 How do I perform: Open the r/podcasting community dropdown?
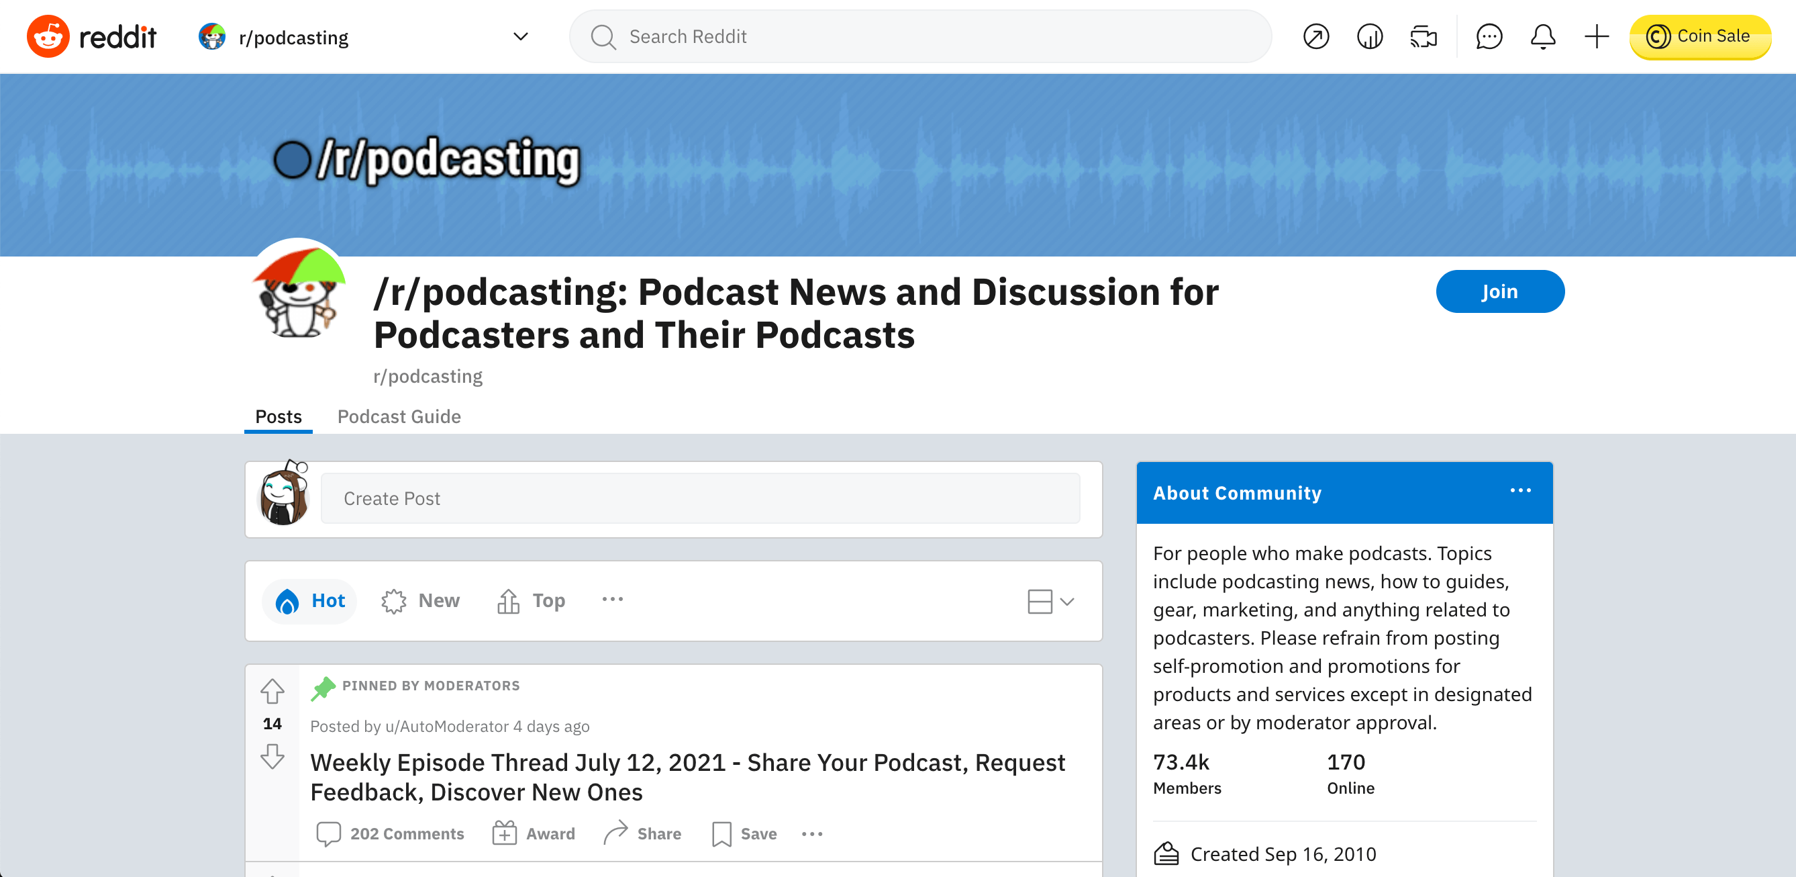[363, 36]
